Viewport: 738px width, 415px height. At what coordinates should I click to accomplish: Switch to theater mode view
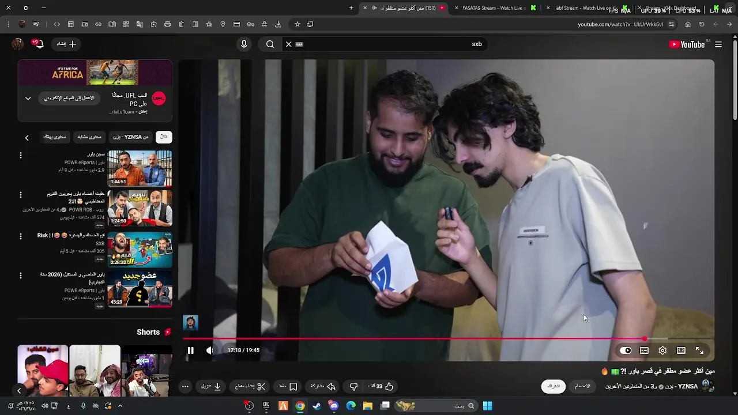pyautogui.click(x=681, y=350)
